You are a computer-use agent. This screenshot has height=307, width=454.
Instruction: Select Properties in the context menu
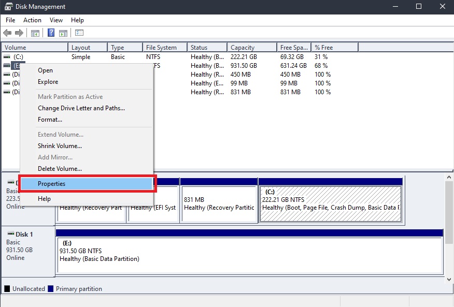click(51, 184)
